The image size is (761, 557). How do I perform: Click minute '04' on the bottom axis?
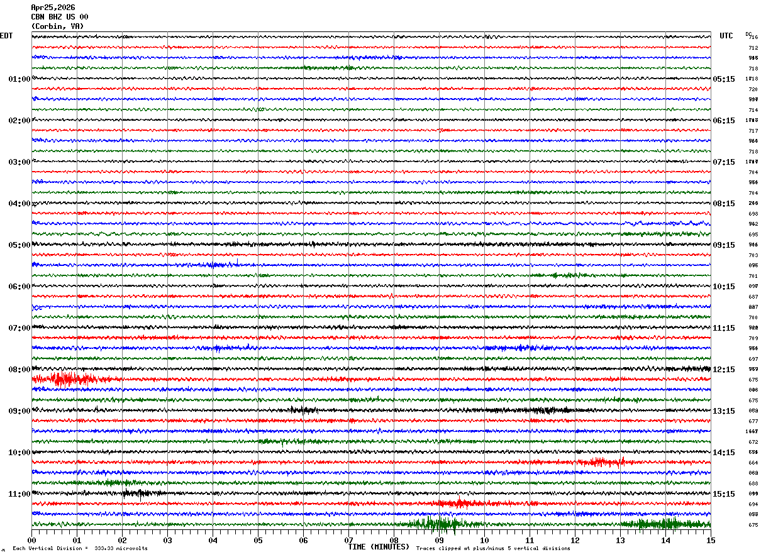click(x=213, y=540)
